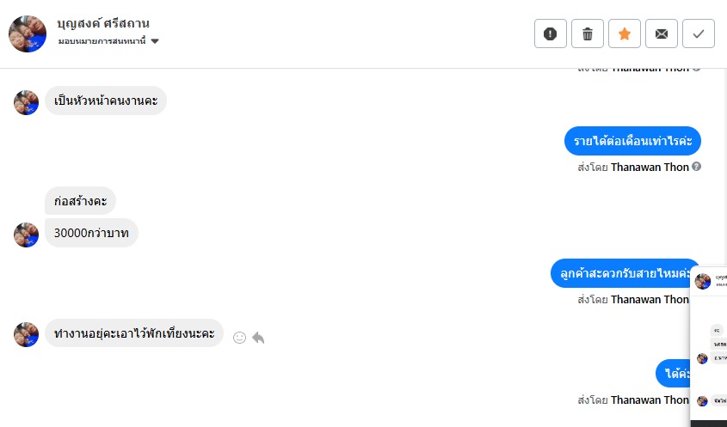
Task: Click the avatar beside 30000กว่าบาท message
Action: tap(27, 234)
